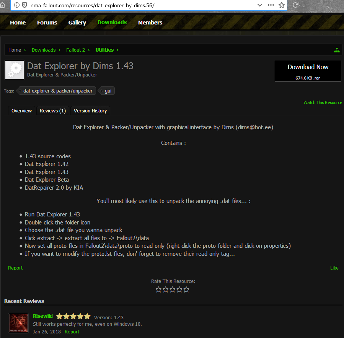Click the browser home icon

[2, 5]
